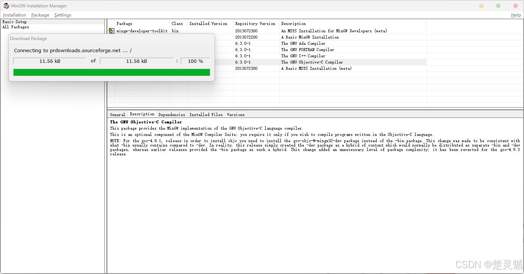Click version 6.3.0-1 of the Ada Compiler
Image resolution: width=524 pixels, height=274 pixels.
tap(243, 44)
